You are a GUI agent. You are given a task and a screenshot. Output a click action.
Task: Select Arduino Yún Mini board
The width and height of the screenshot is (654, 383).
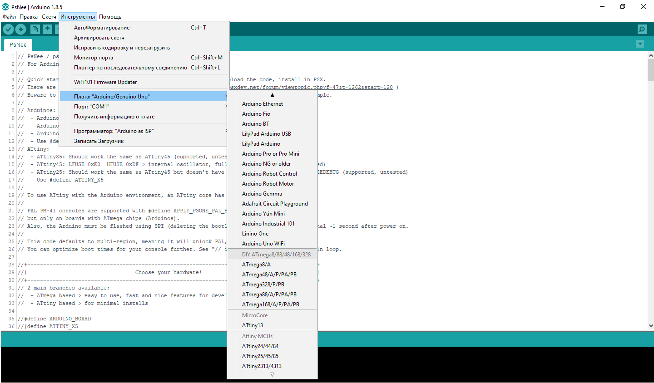pyautogui.click(x=272, y=214)
